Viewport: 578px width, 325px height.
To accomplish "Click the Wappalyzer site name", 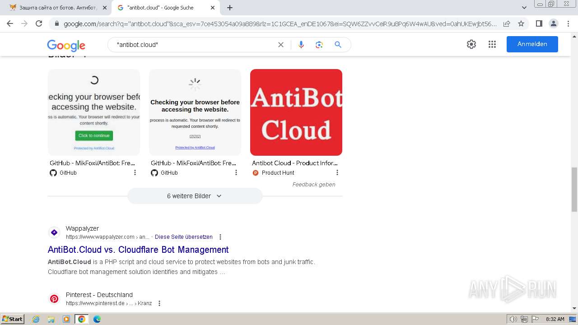I will 82,228.
